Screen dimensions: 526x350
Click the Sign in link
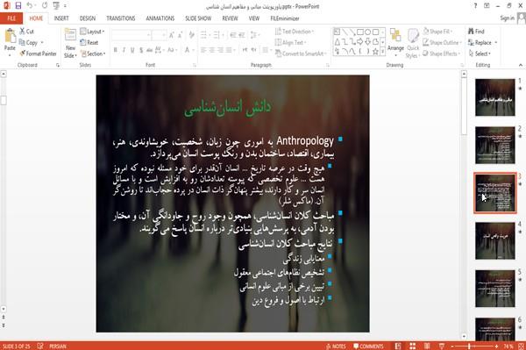tap(507, 18)
